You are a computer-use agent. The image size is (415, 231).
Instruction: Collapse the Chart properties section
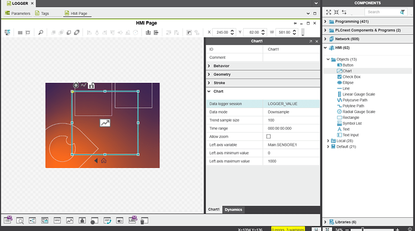click(209, 91)
